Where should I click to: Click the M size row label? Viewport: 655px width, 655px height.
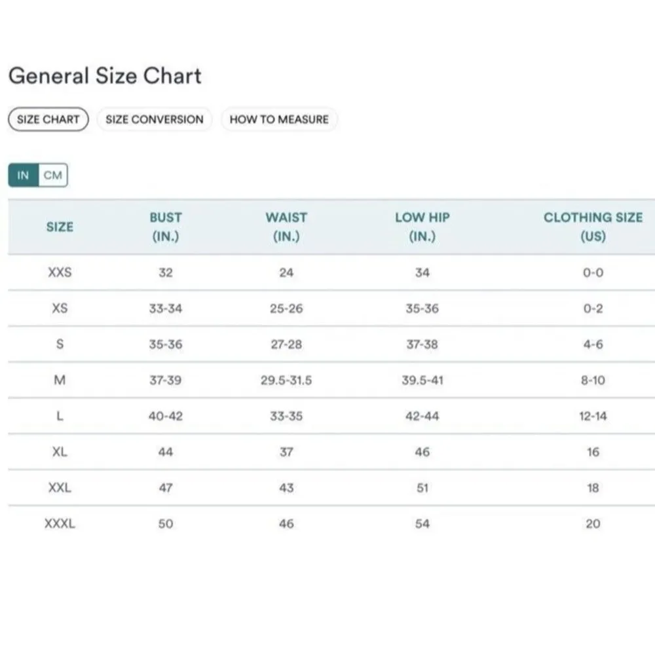(60, 380)
